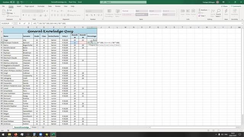The width and height of the screenshot is (244, 137).
Task: Click the Insert Function fx icon
Action: pyautogui.click(x=29, y=23)
